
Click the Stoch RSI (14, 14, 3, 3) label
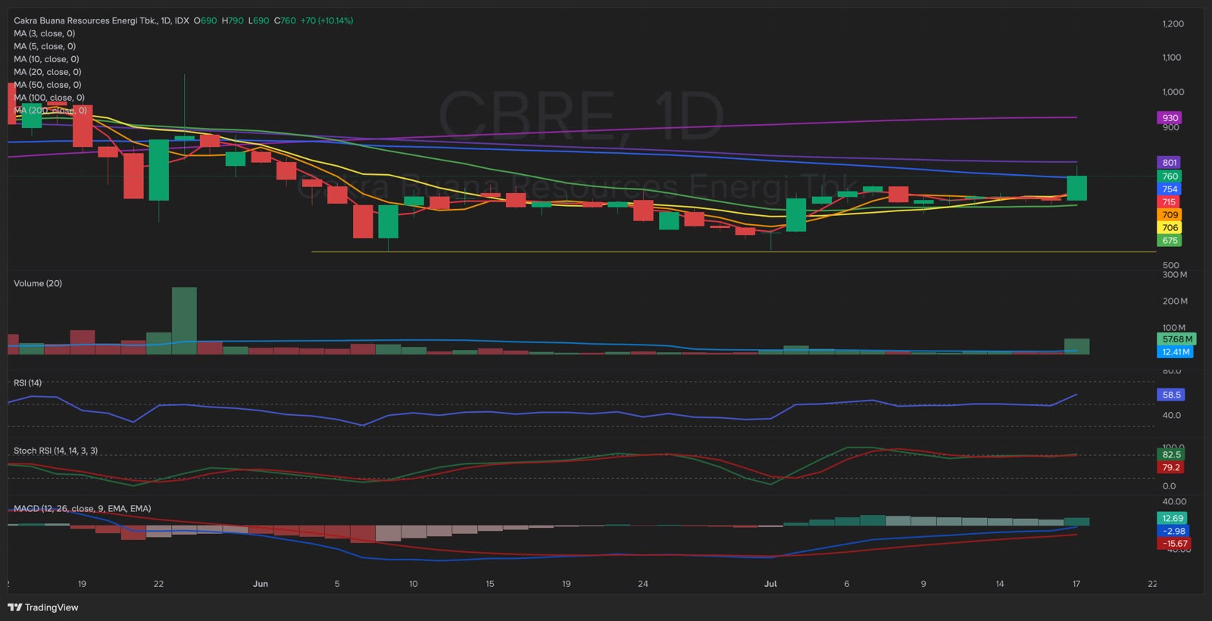pyautogui.click(x=55, y=451)
